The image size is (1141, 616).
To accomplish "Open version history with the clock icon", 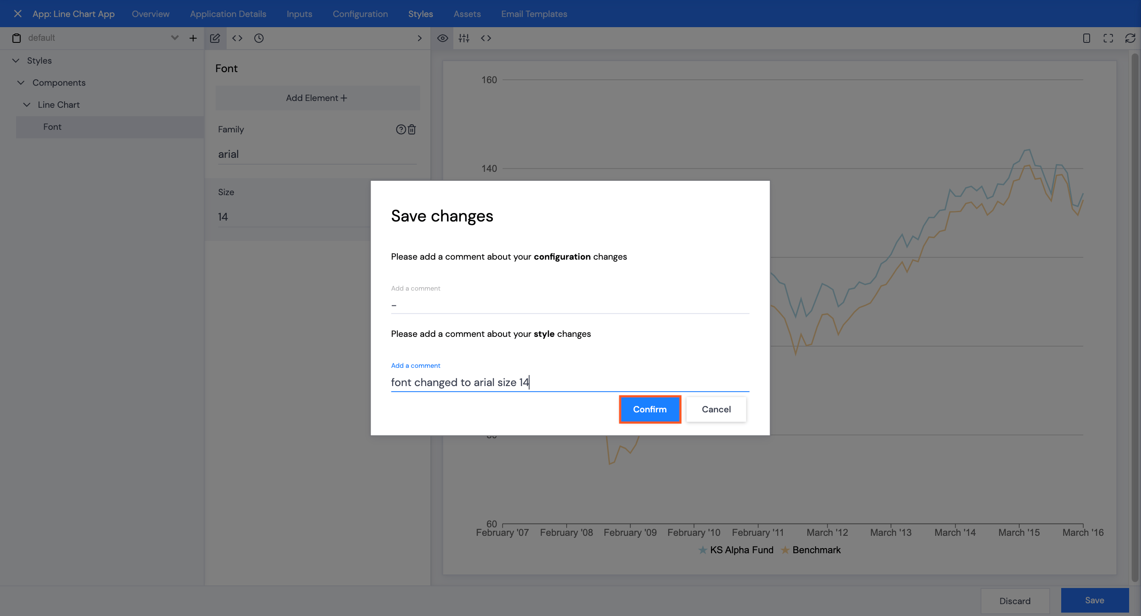I will pyautogui.click(x=259, y=39).
